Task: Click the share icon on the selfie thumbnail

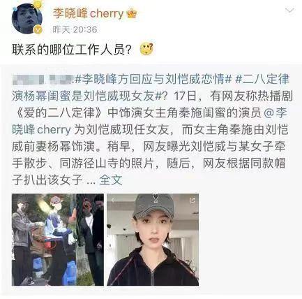Action: (192, 200)
